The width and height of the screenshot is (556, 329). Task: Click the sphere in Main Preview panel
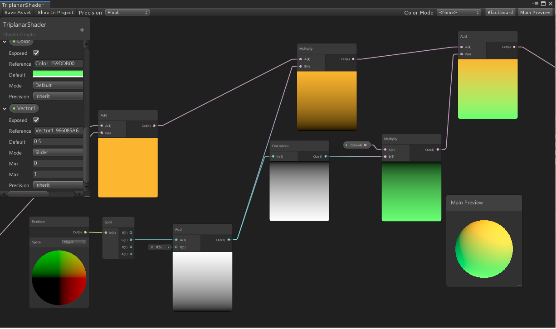click(484, 249)
